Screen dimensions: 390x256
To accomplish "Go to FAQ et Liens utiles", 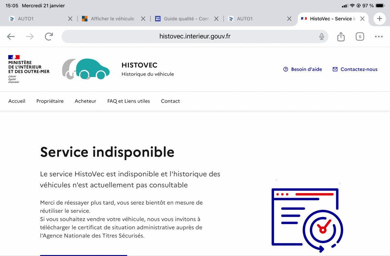I will (128, 101).
